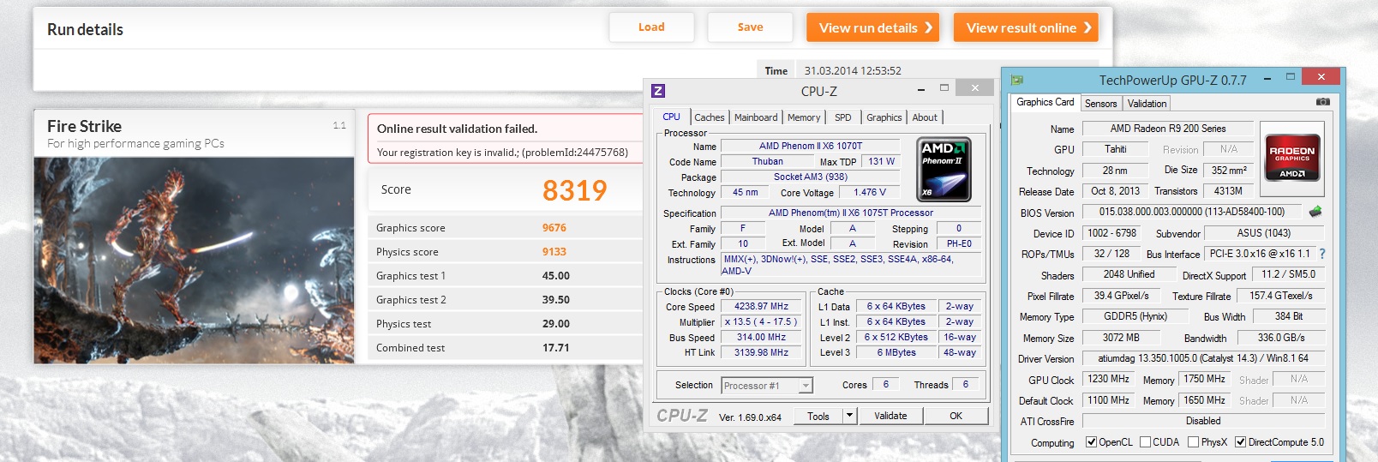The width and height of the screenshot is (1378, 462).
Task: Toggle the CUDA checkbox
Action: click(x=1145, y=442)
